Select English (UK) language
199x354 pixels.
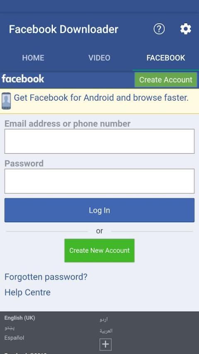[x=19, y=318]
